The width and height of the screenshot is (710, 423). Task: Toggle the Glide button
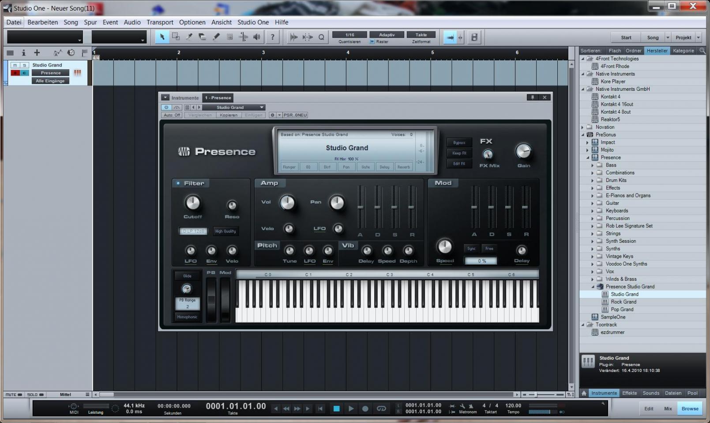pyautogui.click(x=187, y=276)
